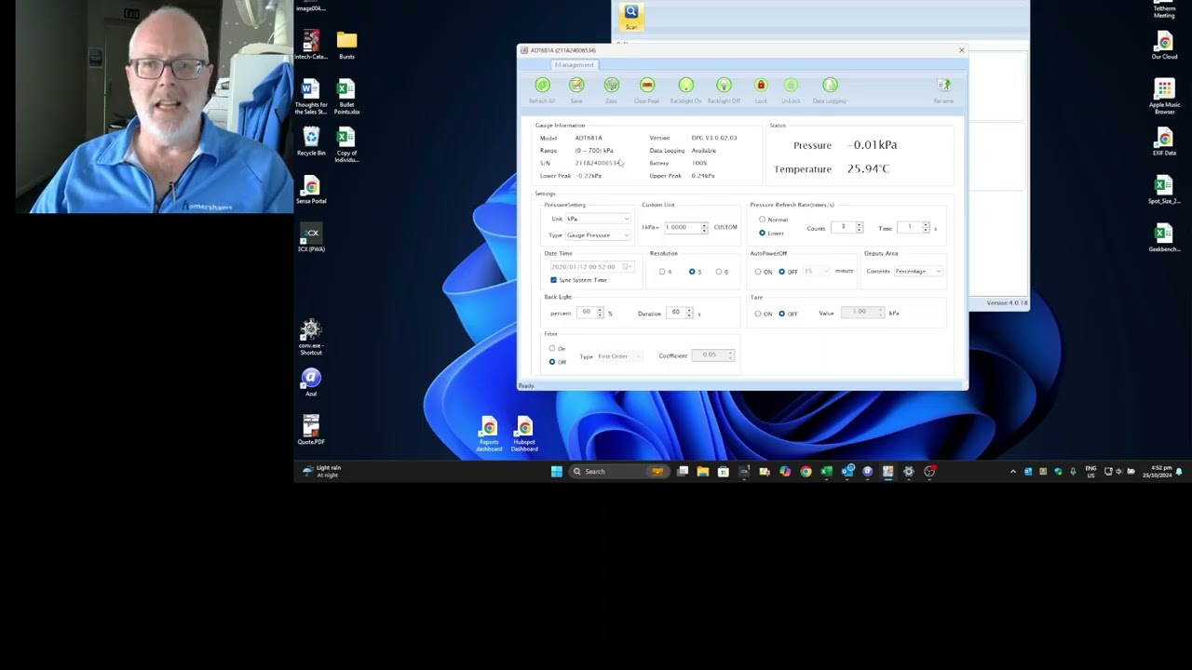Open the AutoPowerOff minutes dropdown
Screen dimensions: 1192x670
coord(817,272)
